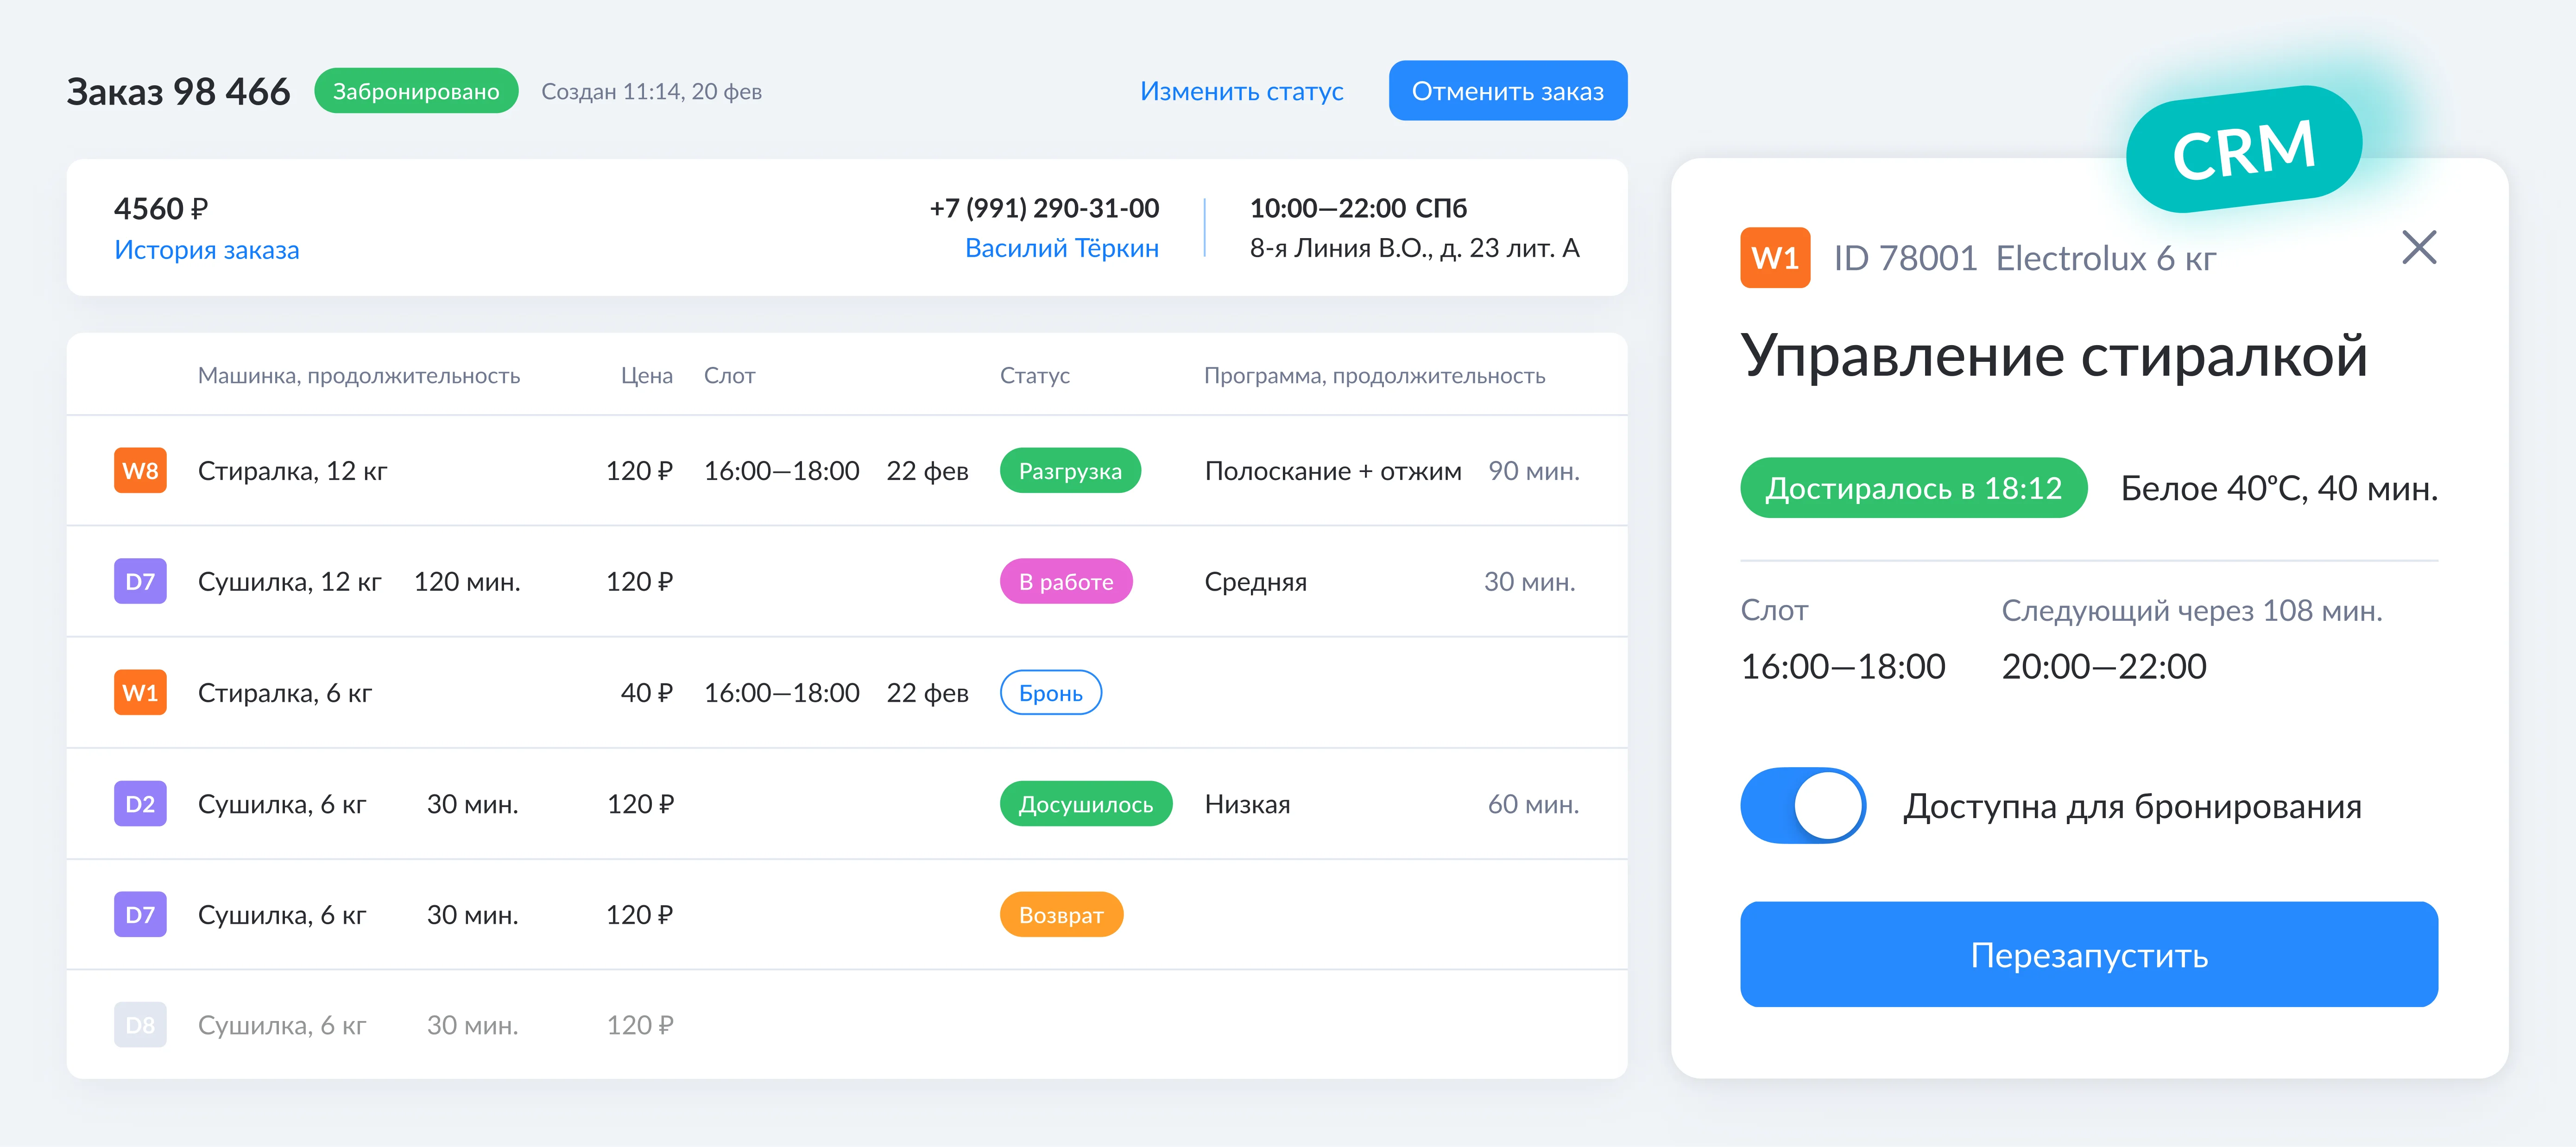This screenshot has height=1147, width=2576.
Task: Click the Досушилось status badge
Action: coord(1086,804)
